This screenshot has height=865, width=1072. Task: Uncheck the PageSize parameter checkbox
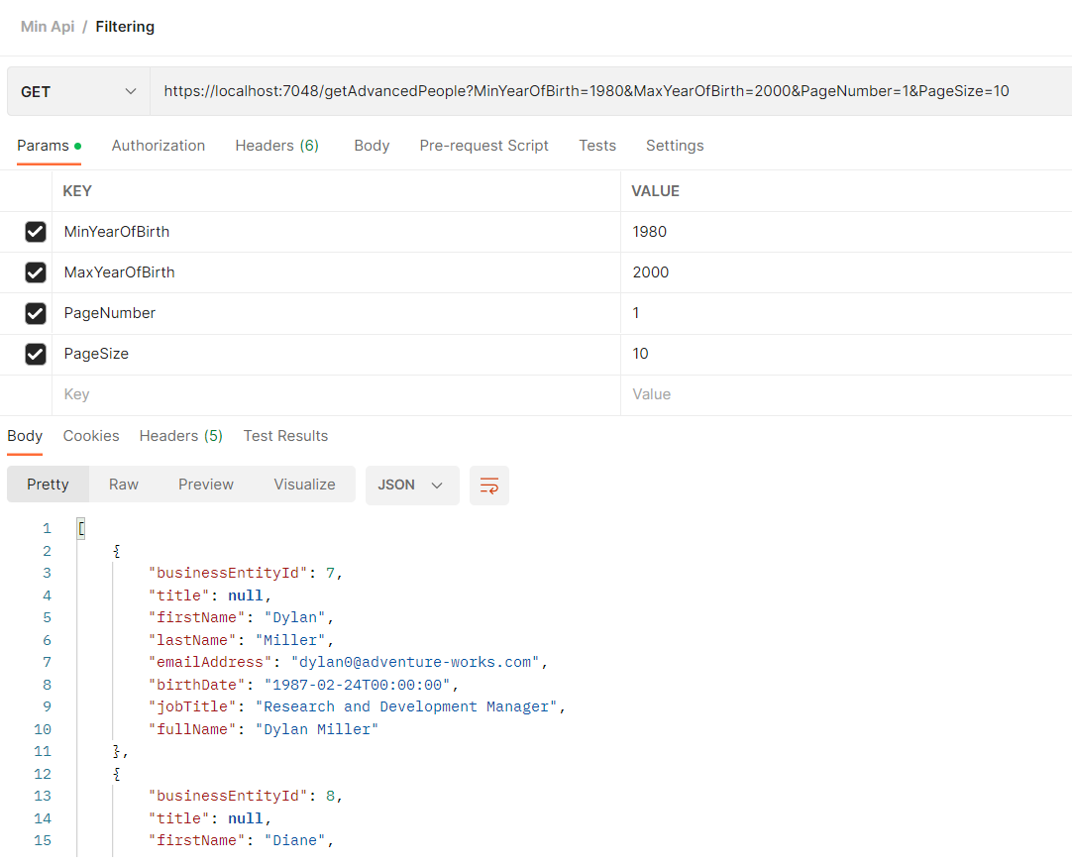point(36,354)
